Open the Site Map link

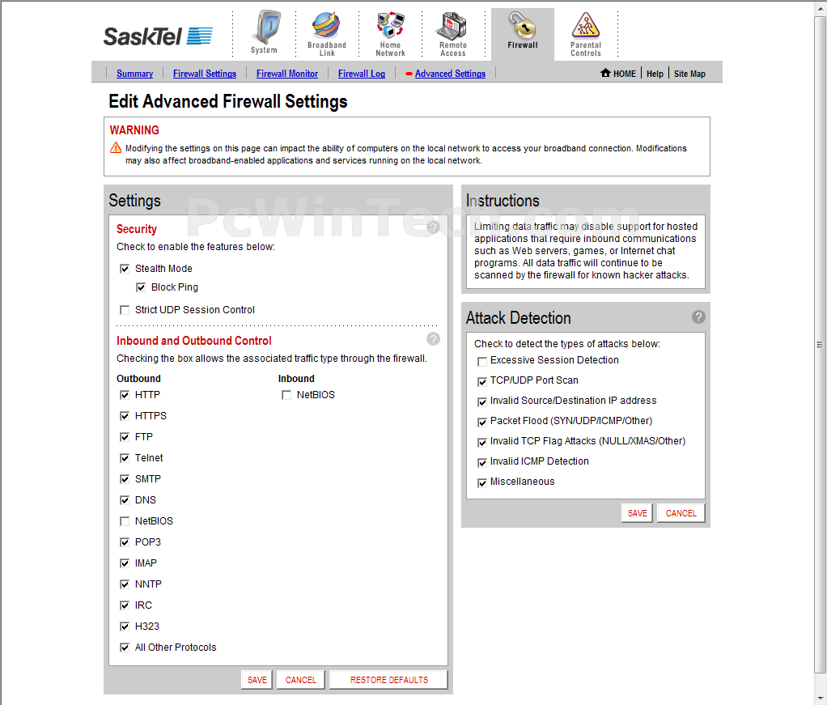coord(689,74)
